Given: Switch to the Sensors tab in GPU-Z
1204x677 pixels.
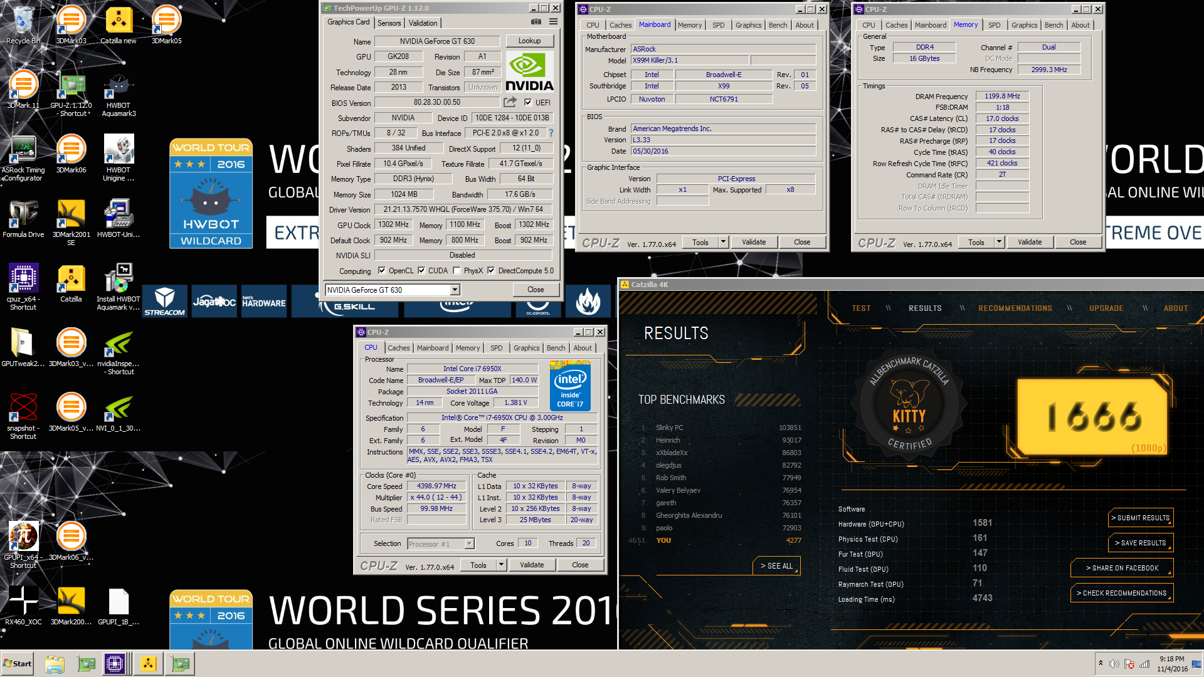Looking at the screenshot, I should tap(389, 23).
